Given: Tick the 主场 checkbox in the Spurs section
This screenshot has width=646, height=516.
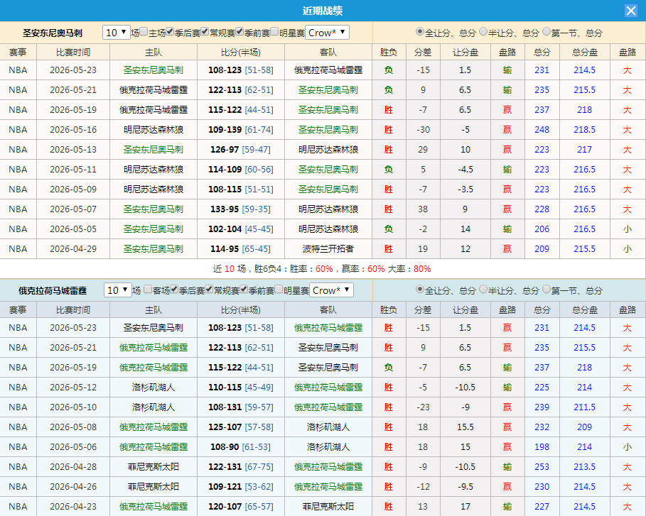Looking at the screenshot, I should [144, 32].
